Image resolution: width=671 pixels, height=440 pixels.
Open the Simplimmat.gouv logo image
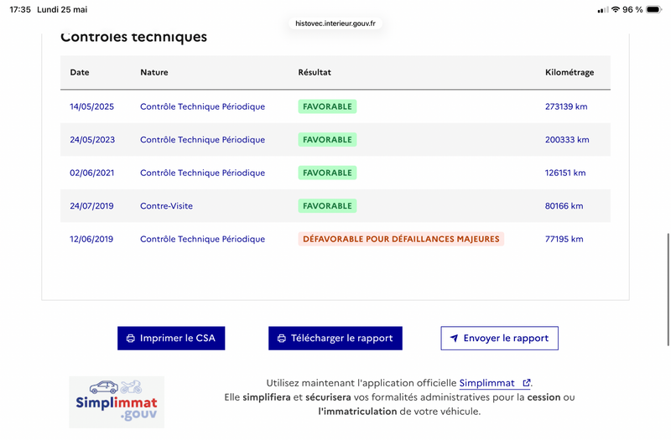(x=117, y=402)
